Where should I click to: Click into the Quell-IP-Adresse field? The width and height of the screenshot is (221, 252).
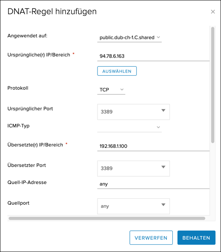click(153, 184)
